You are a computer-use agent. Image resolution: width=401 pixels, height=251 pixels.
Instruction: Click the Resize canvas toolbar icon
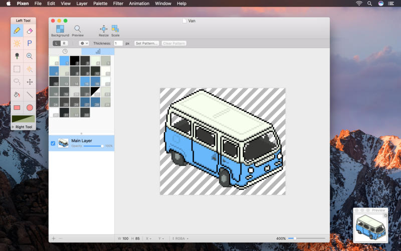[103, 30]
